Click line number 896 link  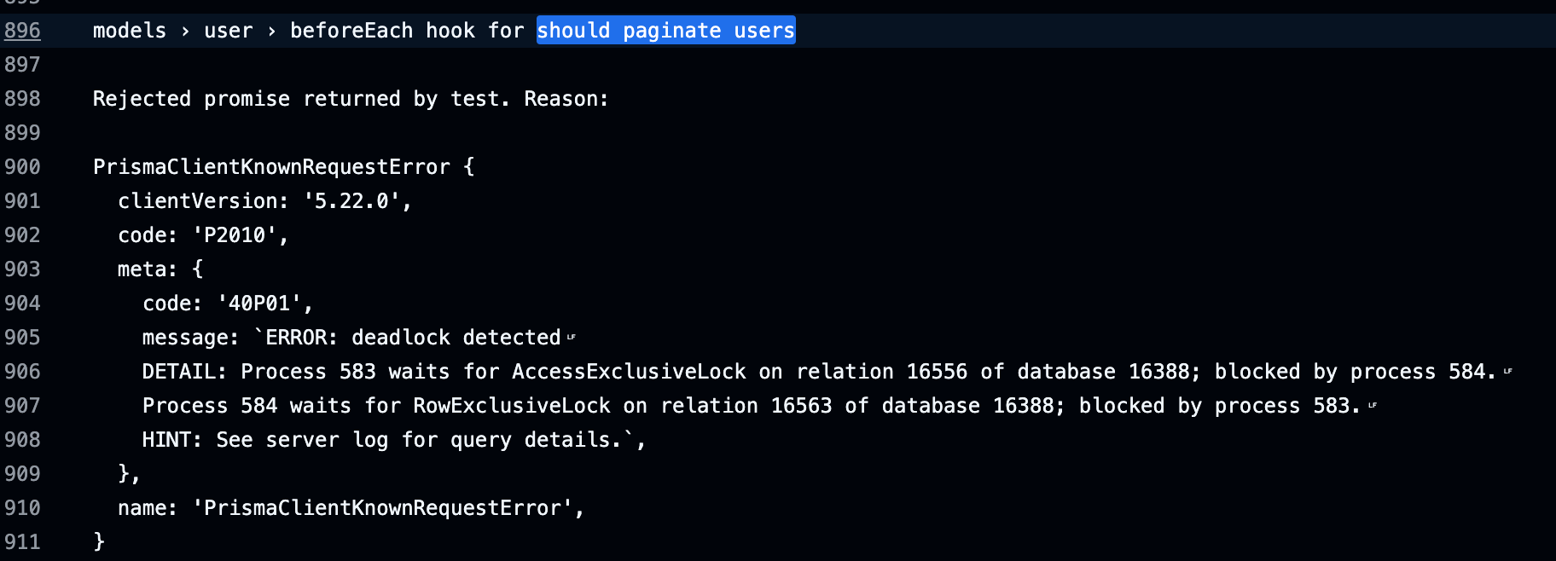(x=22, y=31)
